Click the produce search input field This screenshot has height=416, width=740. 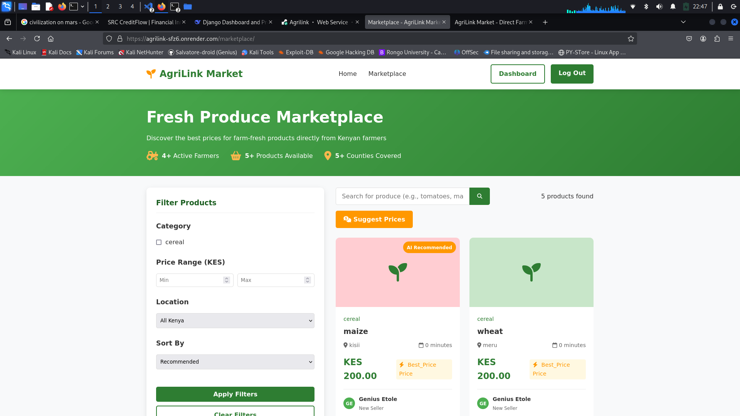click(402, 196)
